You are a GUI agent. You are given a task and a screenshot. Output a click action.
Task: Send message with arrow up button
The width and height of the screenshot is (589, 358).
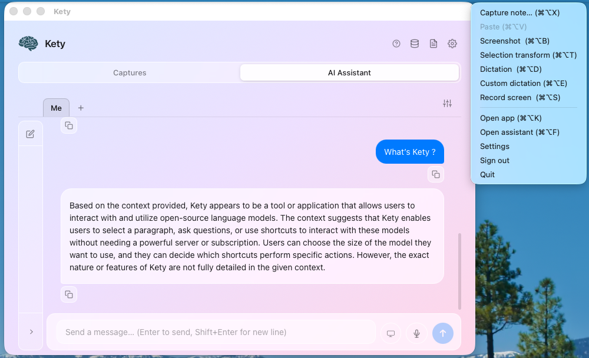click(443, 333)
